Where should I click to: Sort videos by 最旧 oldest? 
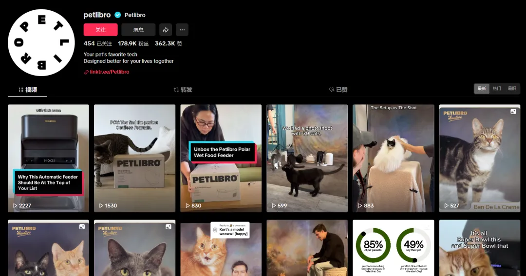(512, 88)
